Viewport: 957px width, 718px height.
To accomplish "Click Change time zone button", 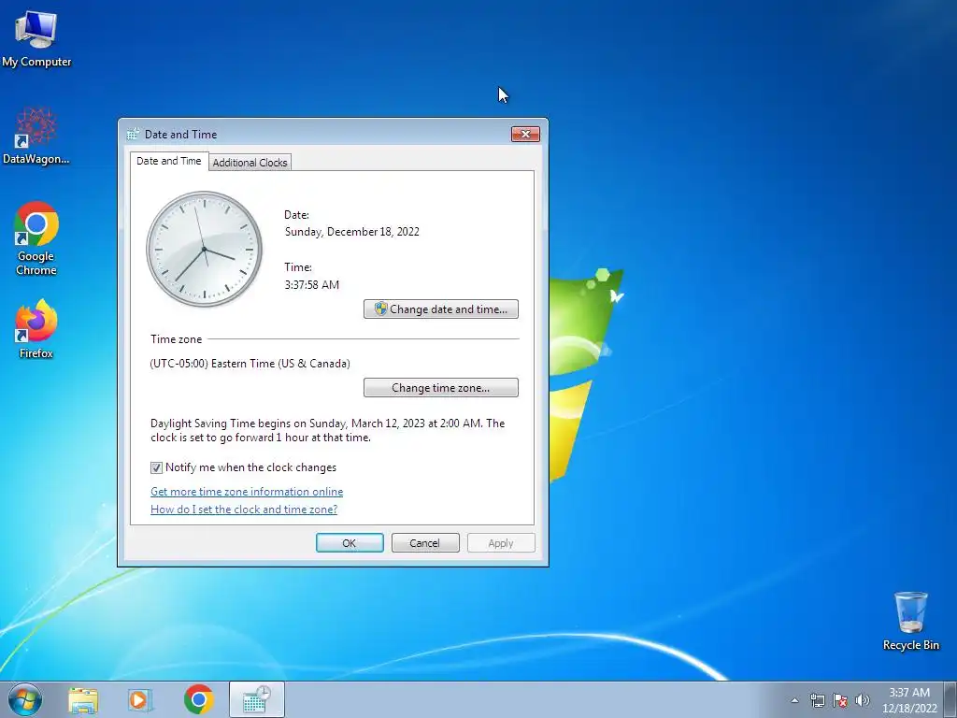I will click(x=441, y=388).
